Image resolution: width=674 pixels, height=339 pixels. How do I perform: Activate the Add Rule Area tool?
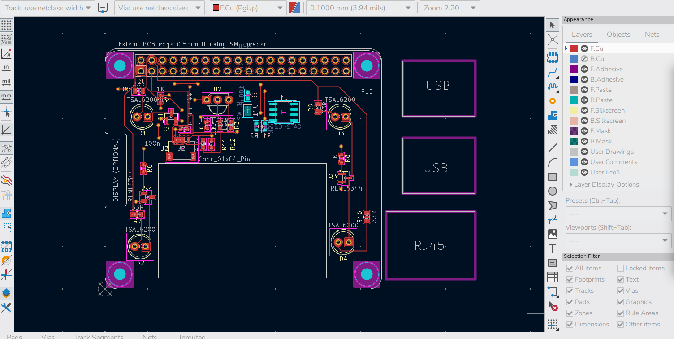553,130
